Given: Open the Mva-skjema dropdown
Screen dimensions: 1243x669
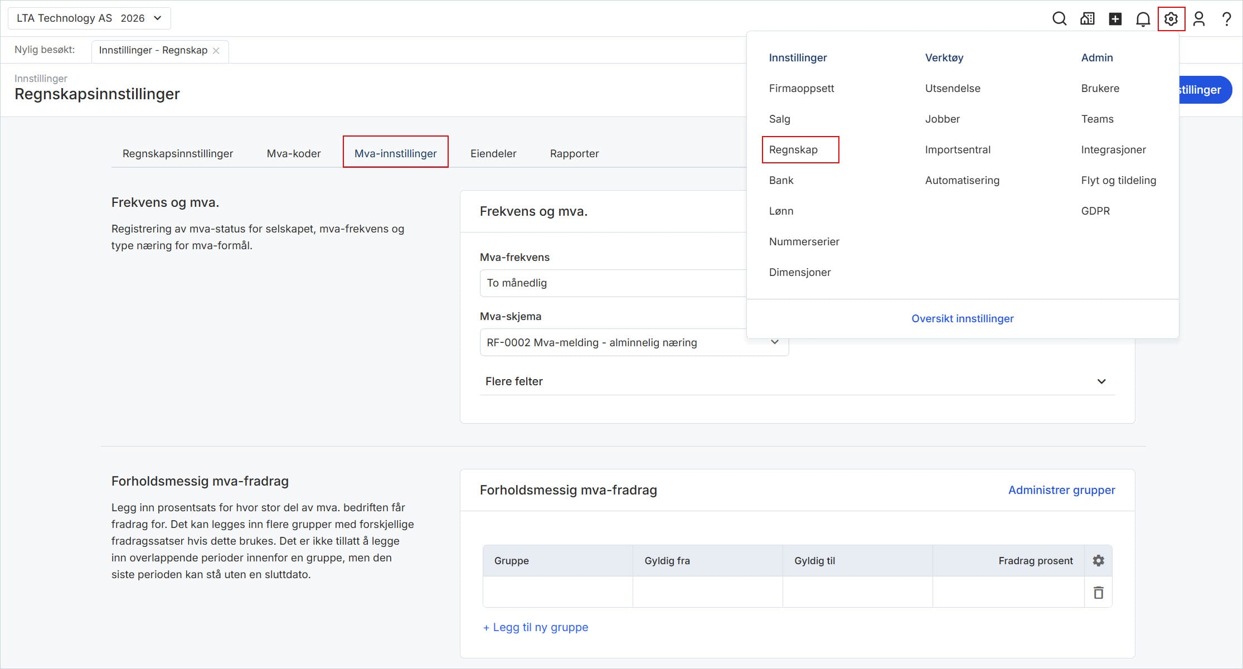Looking at the screenshot, I should click(634, 342).
